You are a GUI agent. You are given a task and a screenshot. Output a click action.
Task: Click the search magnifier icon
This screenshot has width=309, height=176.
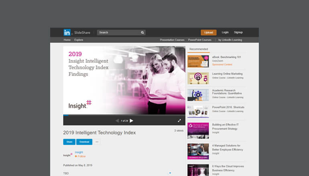[142, 32]
